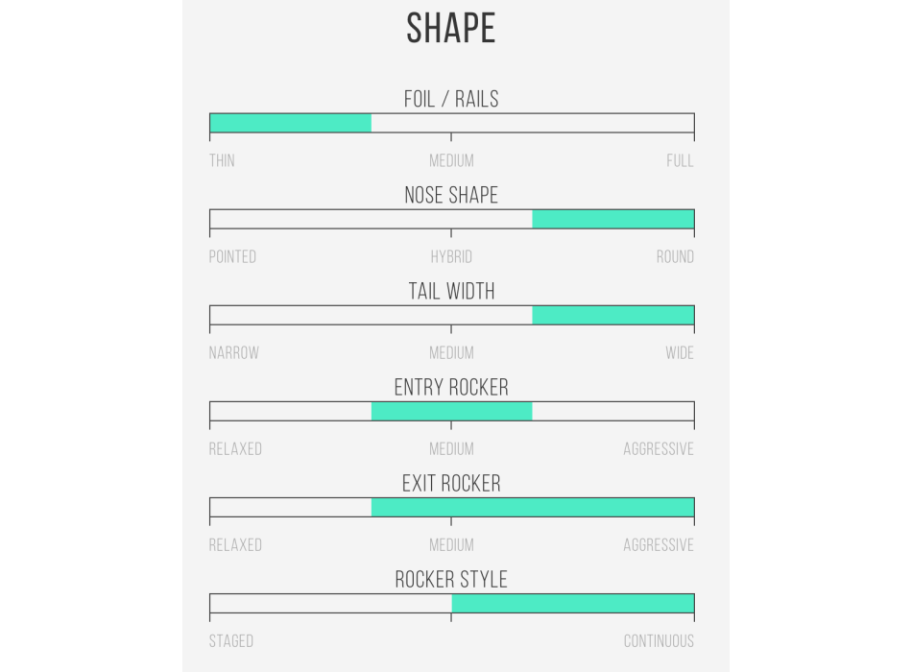Click the Entry Rocker slider bar
912x672 pixels.
tap(451, 411)
